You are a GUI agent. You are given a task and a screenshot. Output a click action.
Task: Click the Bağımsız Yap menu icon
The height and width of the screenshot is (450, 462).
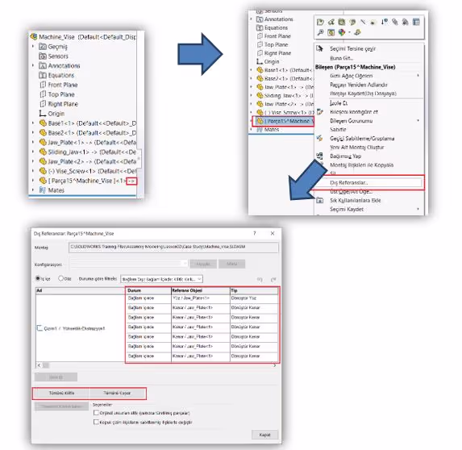[x=319, y=156]
